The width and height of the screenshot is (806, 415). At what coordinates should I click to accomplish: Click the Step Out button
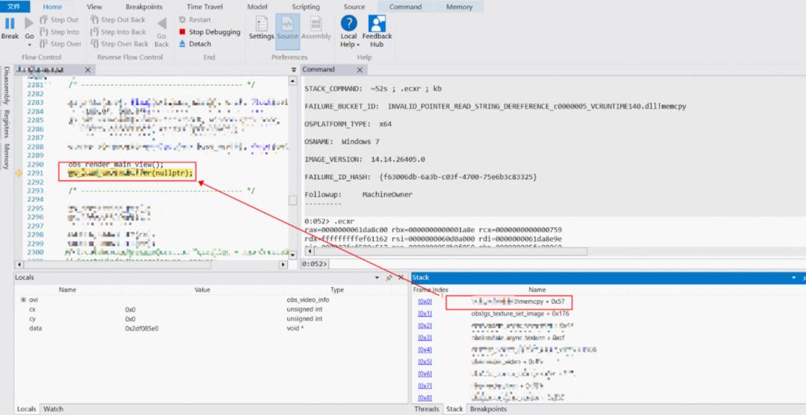click(59, 19)
